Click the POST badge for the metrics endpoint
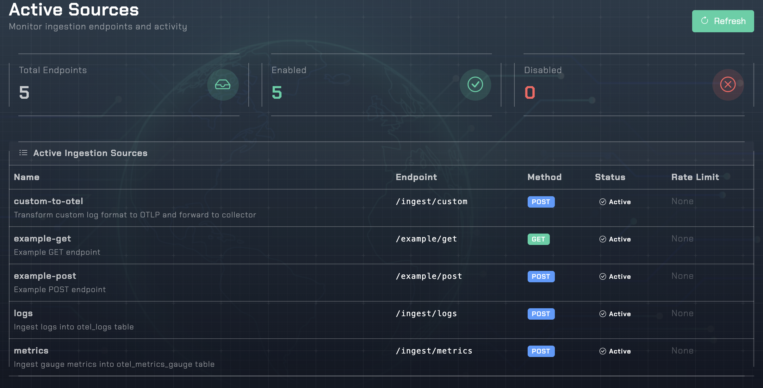Screen dimensions: 763x388 [x=541, y=351]
